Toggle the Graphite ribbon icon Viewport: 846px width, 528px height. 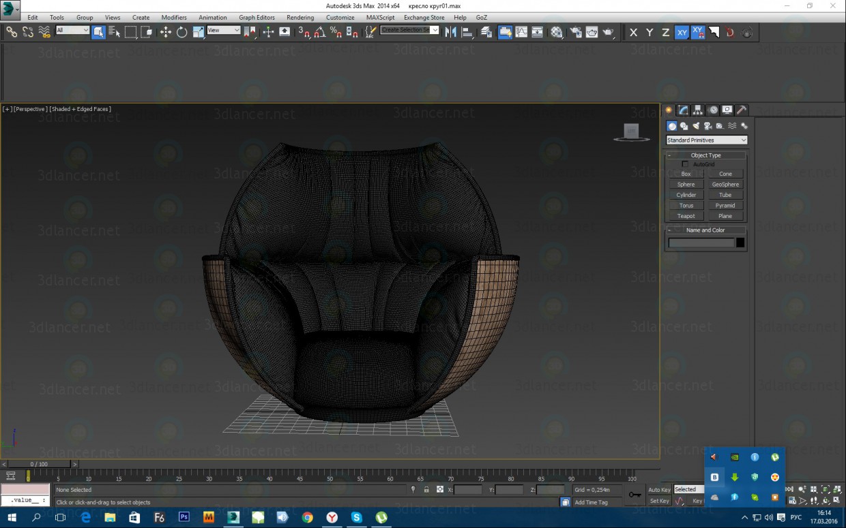point(506,31)
